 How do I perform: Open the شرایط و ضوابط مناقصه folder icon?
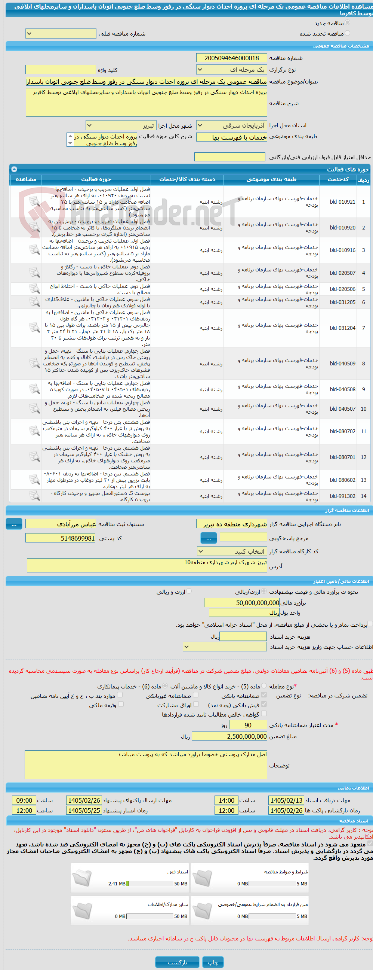coord(203,879)
